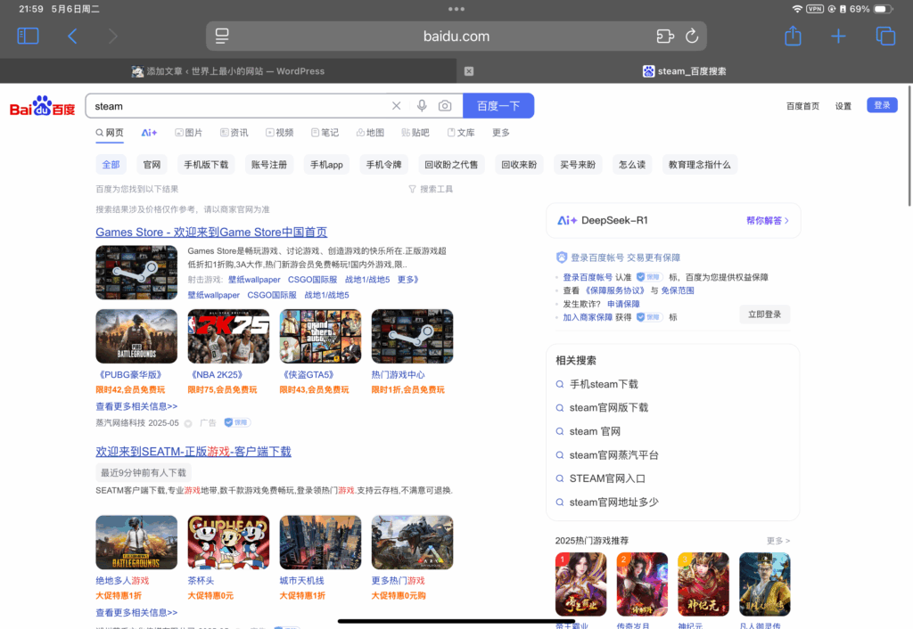Open 申请保障 link
913x629 pixels.
click(623, 304)
